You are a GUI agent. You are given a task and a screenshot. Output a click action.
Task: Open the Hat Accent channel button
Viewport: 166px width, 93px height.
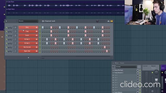click(28, 47)
